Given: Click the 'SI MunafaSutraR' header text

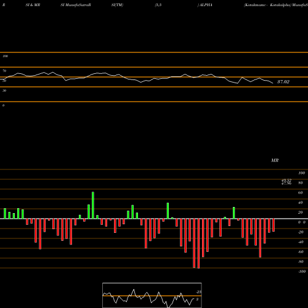Looking at the screenshot, I should coord(76,5).
